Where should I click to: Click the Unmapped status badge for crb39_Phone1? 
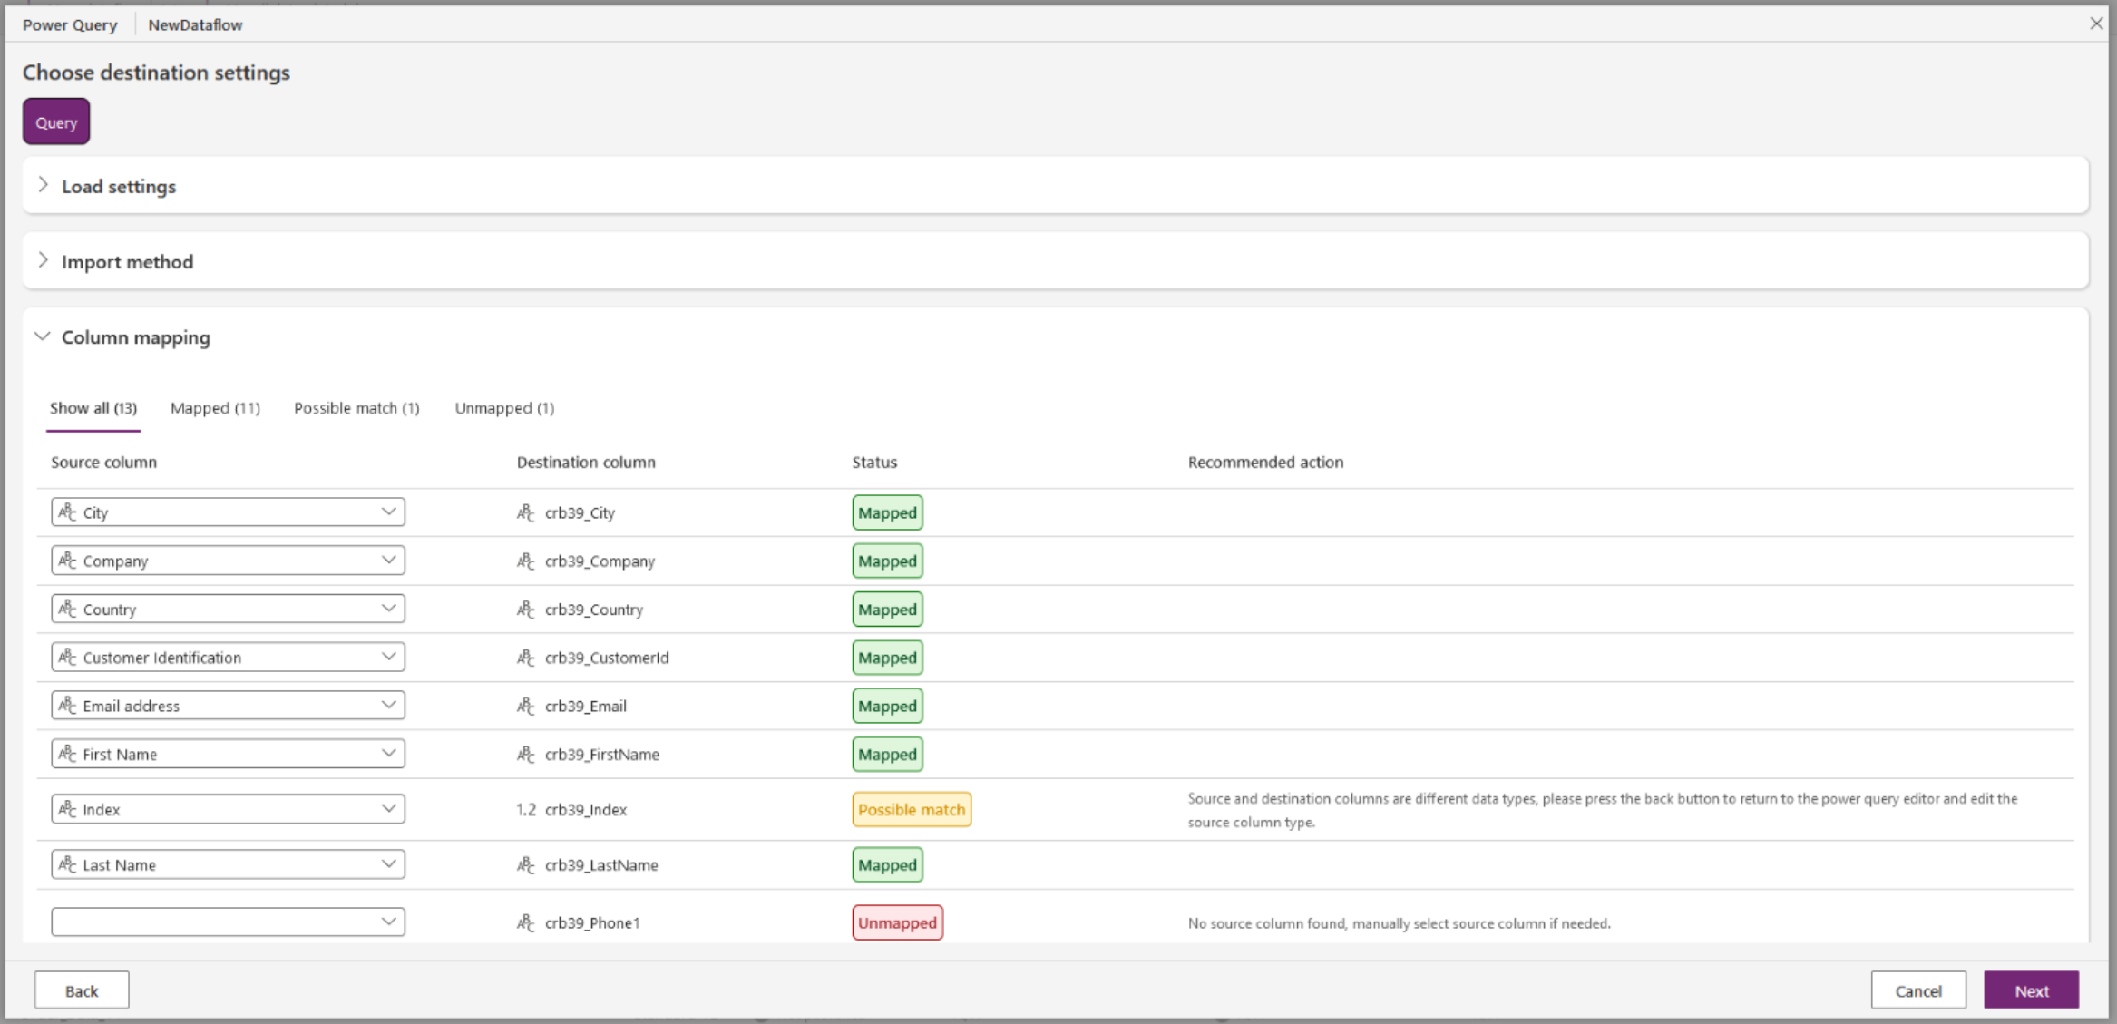click(x=897, y=922)
